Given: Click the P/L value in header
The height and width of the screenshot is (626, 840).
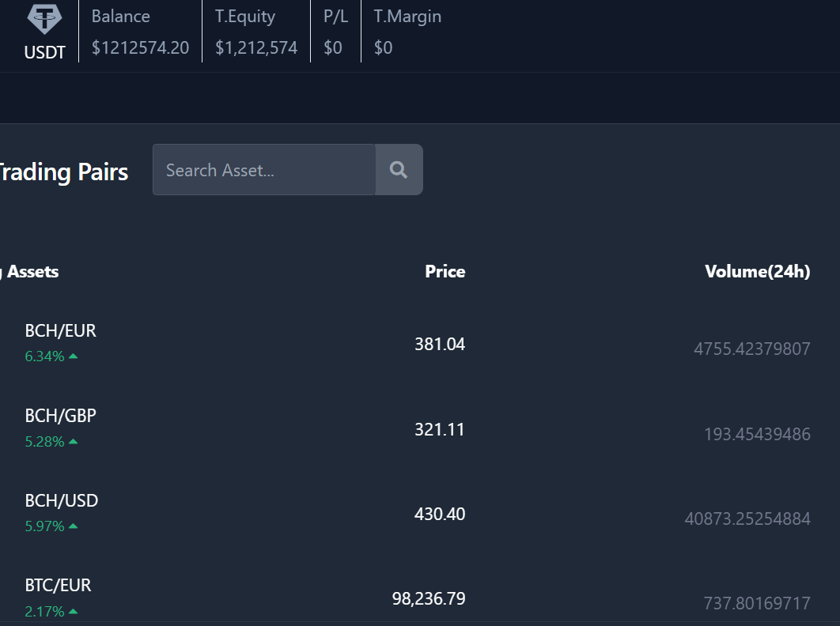Looking at the screenshot, I should point(333,48).
